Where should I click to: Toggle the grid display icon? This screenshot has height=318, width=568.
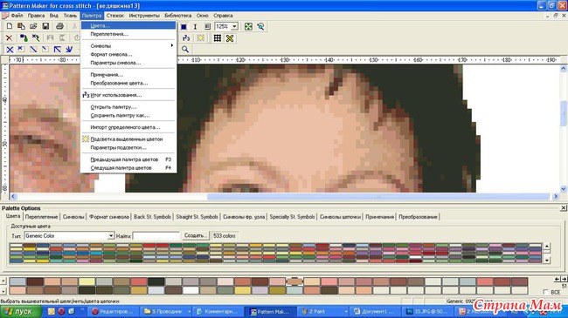pos(218,38)
